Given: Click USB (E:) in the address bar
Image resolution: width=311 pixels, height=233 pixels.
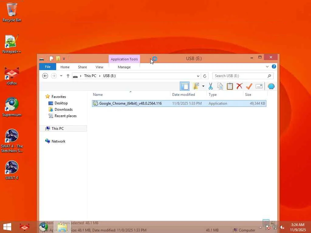Looking at the screenshot, I should [109, 76].
